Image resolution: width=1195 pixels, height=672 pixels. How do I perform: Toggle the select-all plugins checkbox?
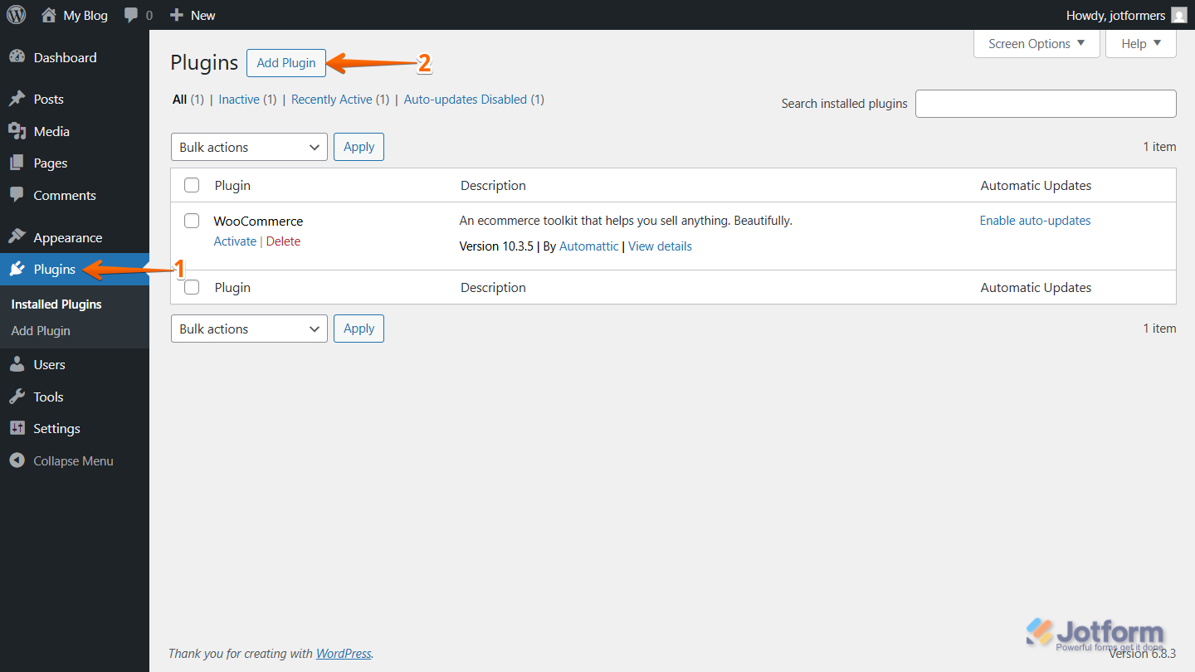[x=192, y=185]
